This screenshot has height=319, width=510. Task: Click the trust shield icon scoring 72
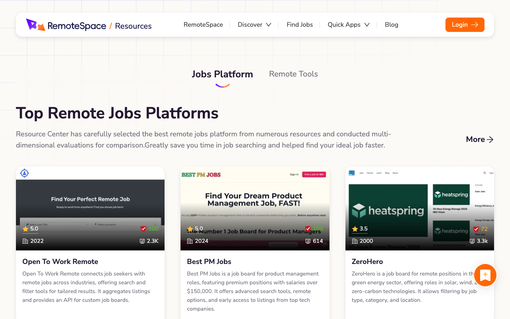(x=476, y=229)
